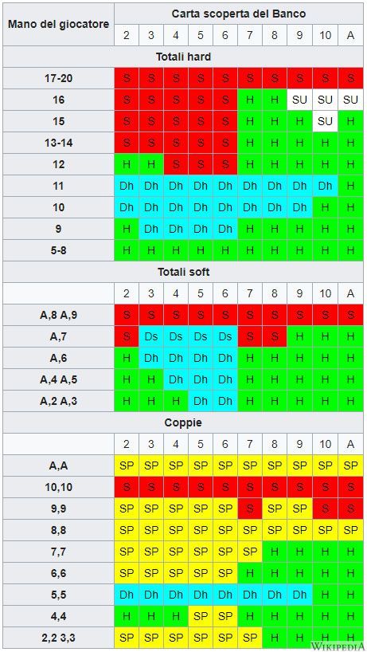Select the 17-20 row label
Viewport: 367px width, 652px height.
[x=59, y=78]
